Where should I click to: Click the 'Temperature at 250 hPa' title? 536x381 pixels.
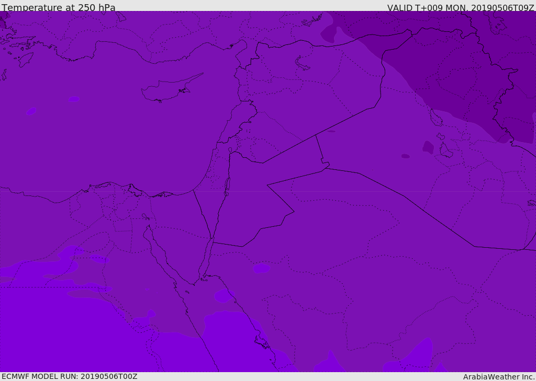pos(59,8)
